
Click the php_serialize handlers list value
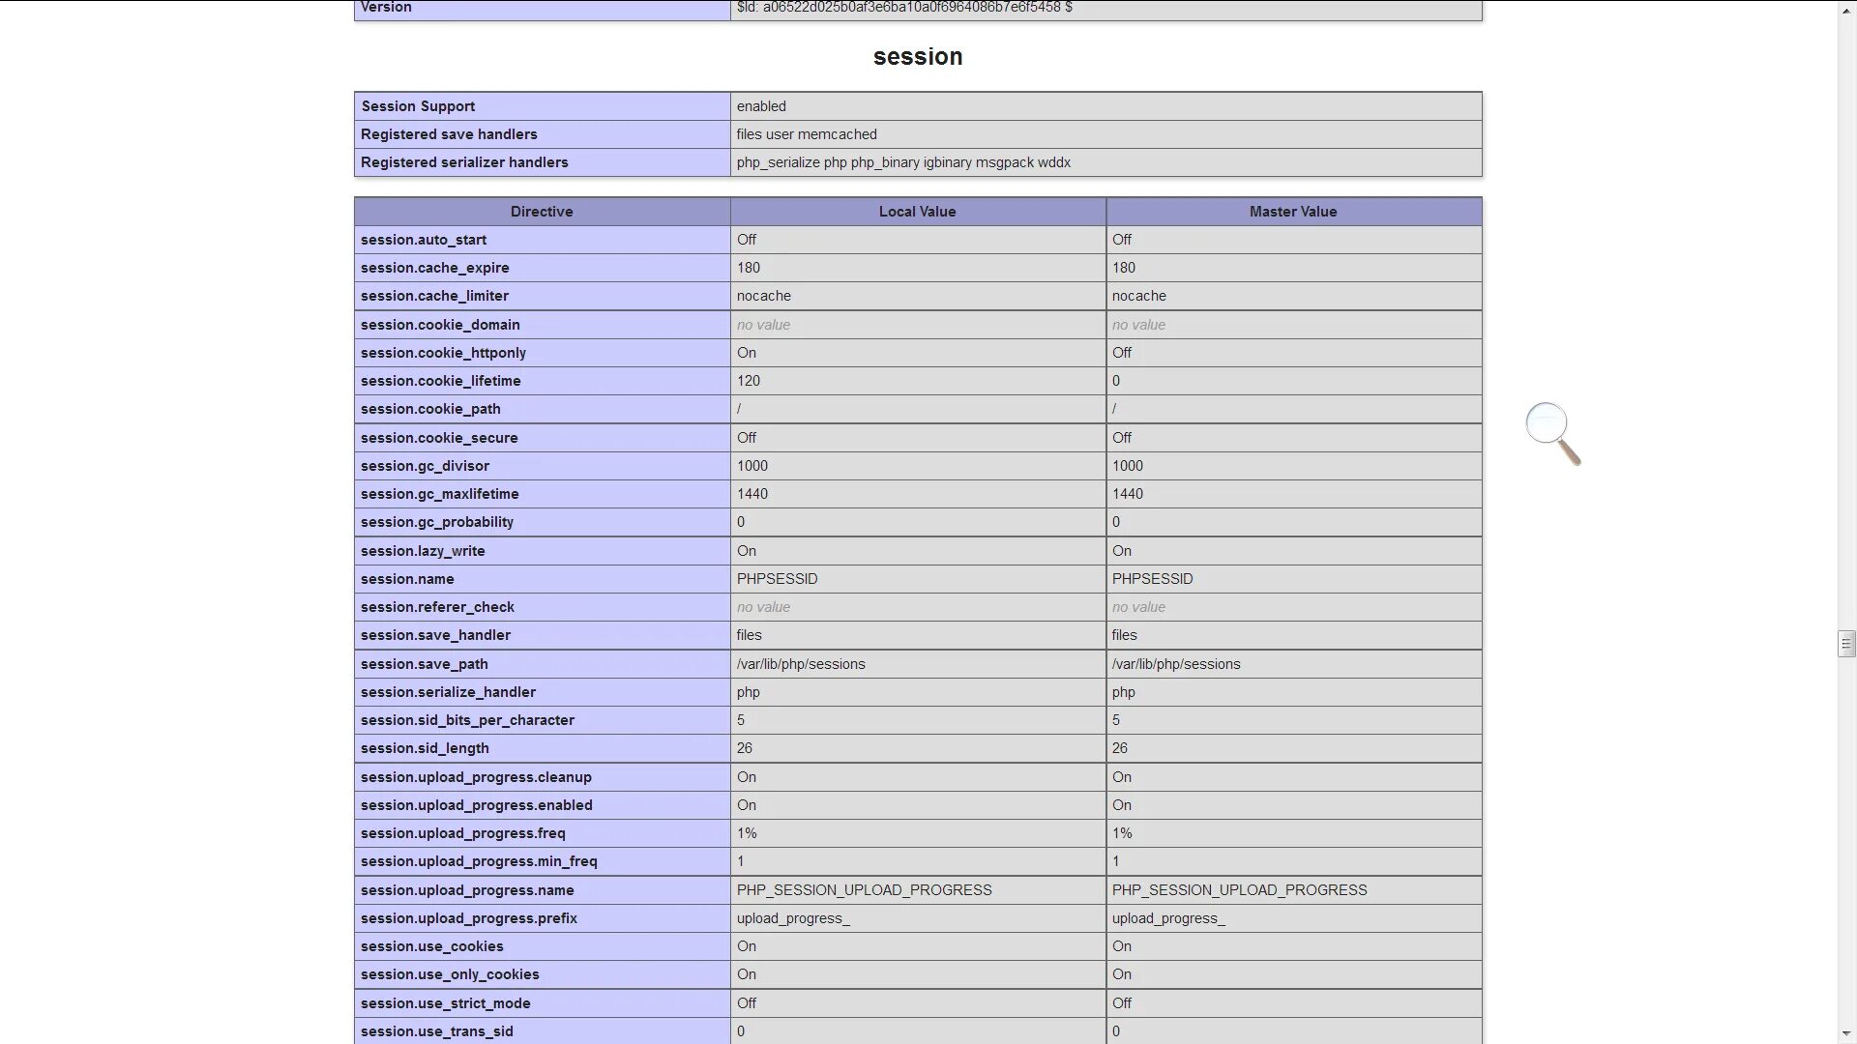[x=903, y=162]
